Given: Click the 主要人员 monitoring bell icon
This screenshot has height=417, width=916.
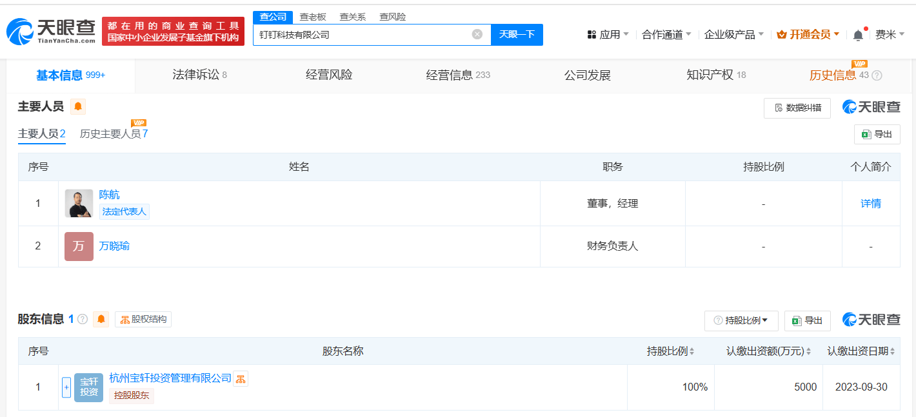Looking at the screenshot, I should (x=78, y=106).
